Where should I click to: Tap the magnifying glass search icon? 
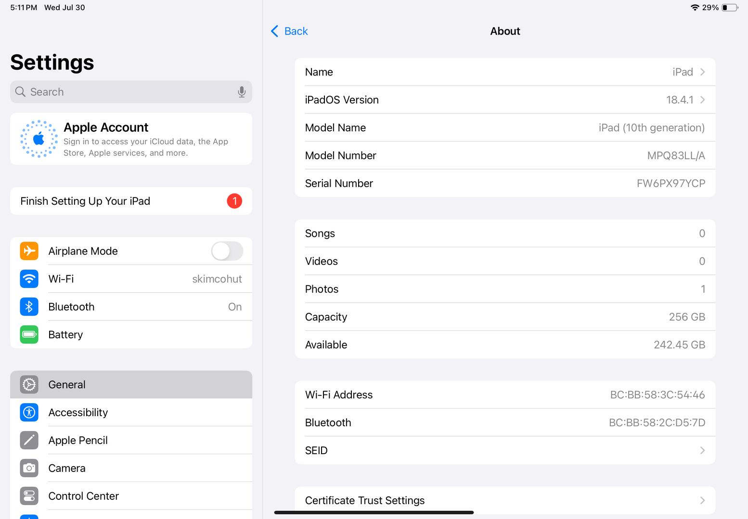pos(20,92)
